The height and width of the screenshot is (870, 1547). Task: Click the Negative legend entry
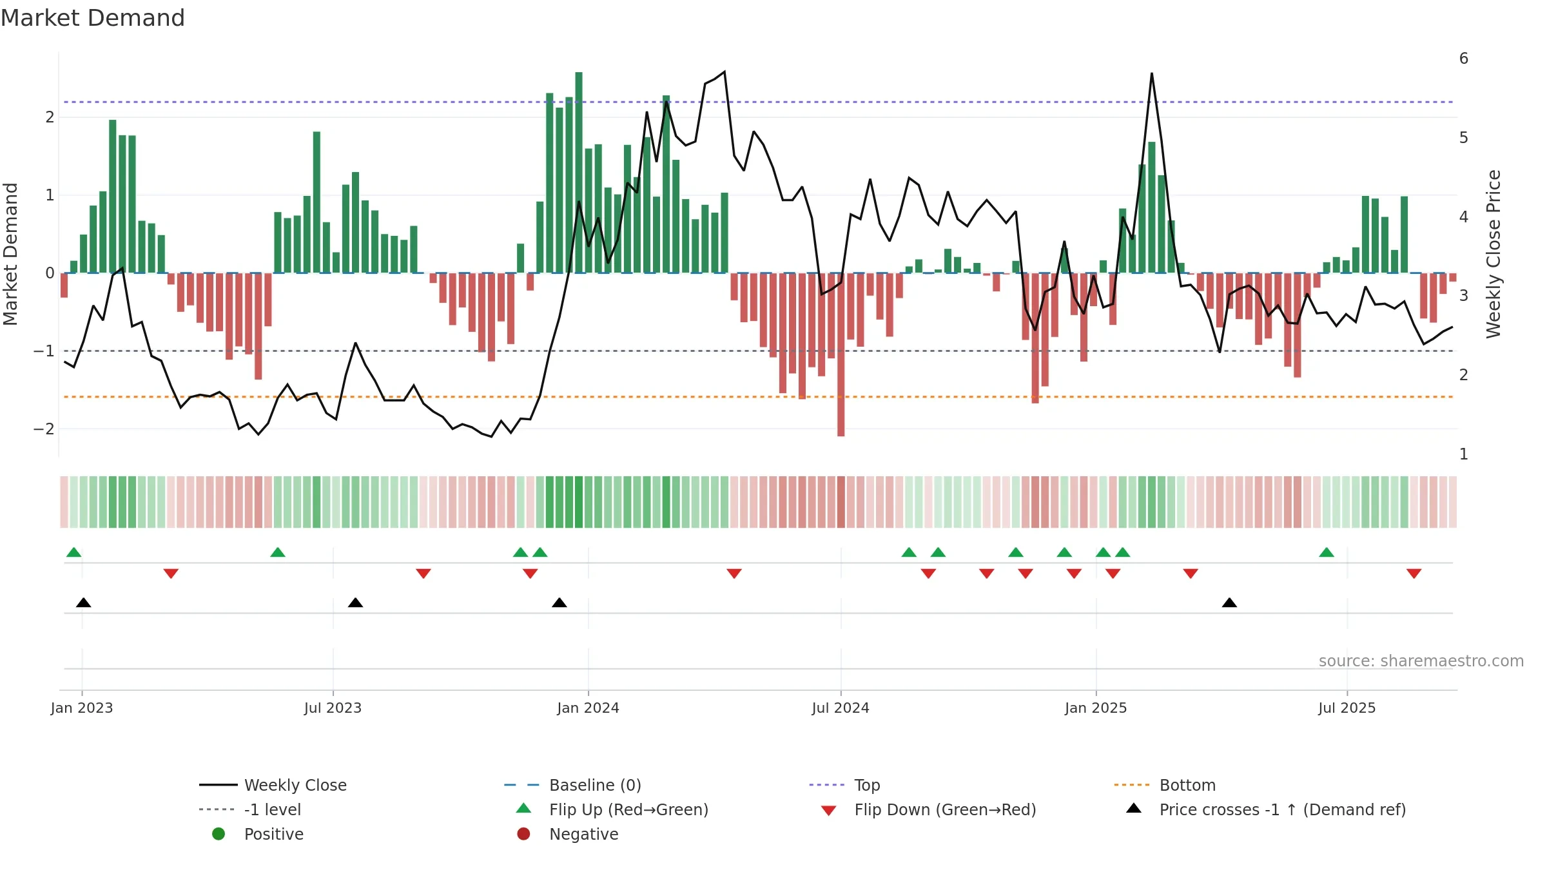(568, 834)
